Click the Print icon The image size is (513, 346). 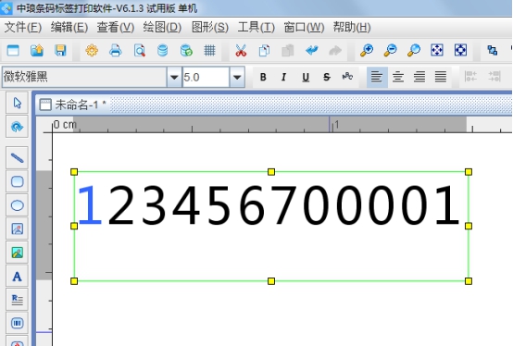pyautogui.click(x=116, y=51)
